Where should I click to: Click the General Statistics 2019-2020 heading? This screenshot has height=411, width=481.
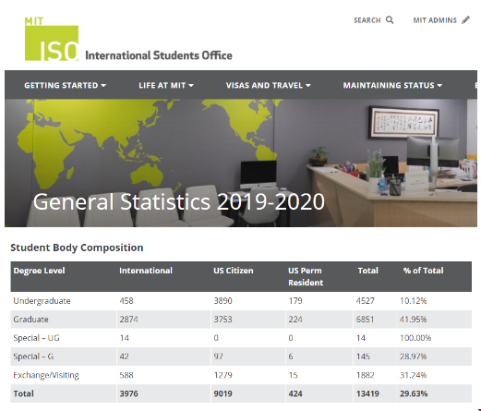179,201
